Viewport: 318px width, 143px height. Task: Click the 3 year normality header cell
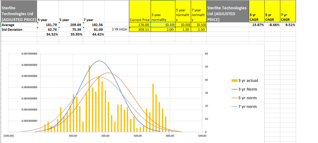click(x=163, y=12)
